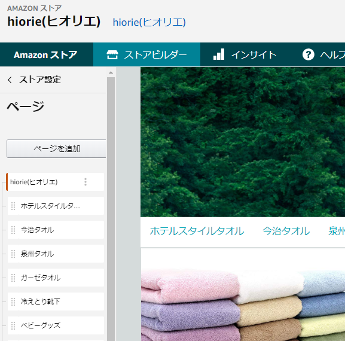Select the ホテルスタイルタ... page in sidebar
Viewport: 345px width, 341px height.
56,206
